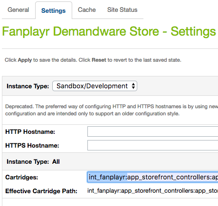Focus the HTTPS Hostname input field
Screen dimensions: 218x206
pyautogui.click(x=152, y=145)
